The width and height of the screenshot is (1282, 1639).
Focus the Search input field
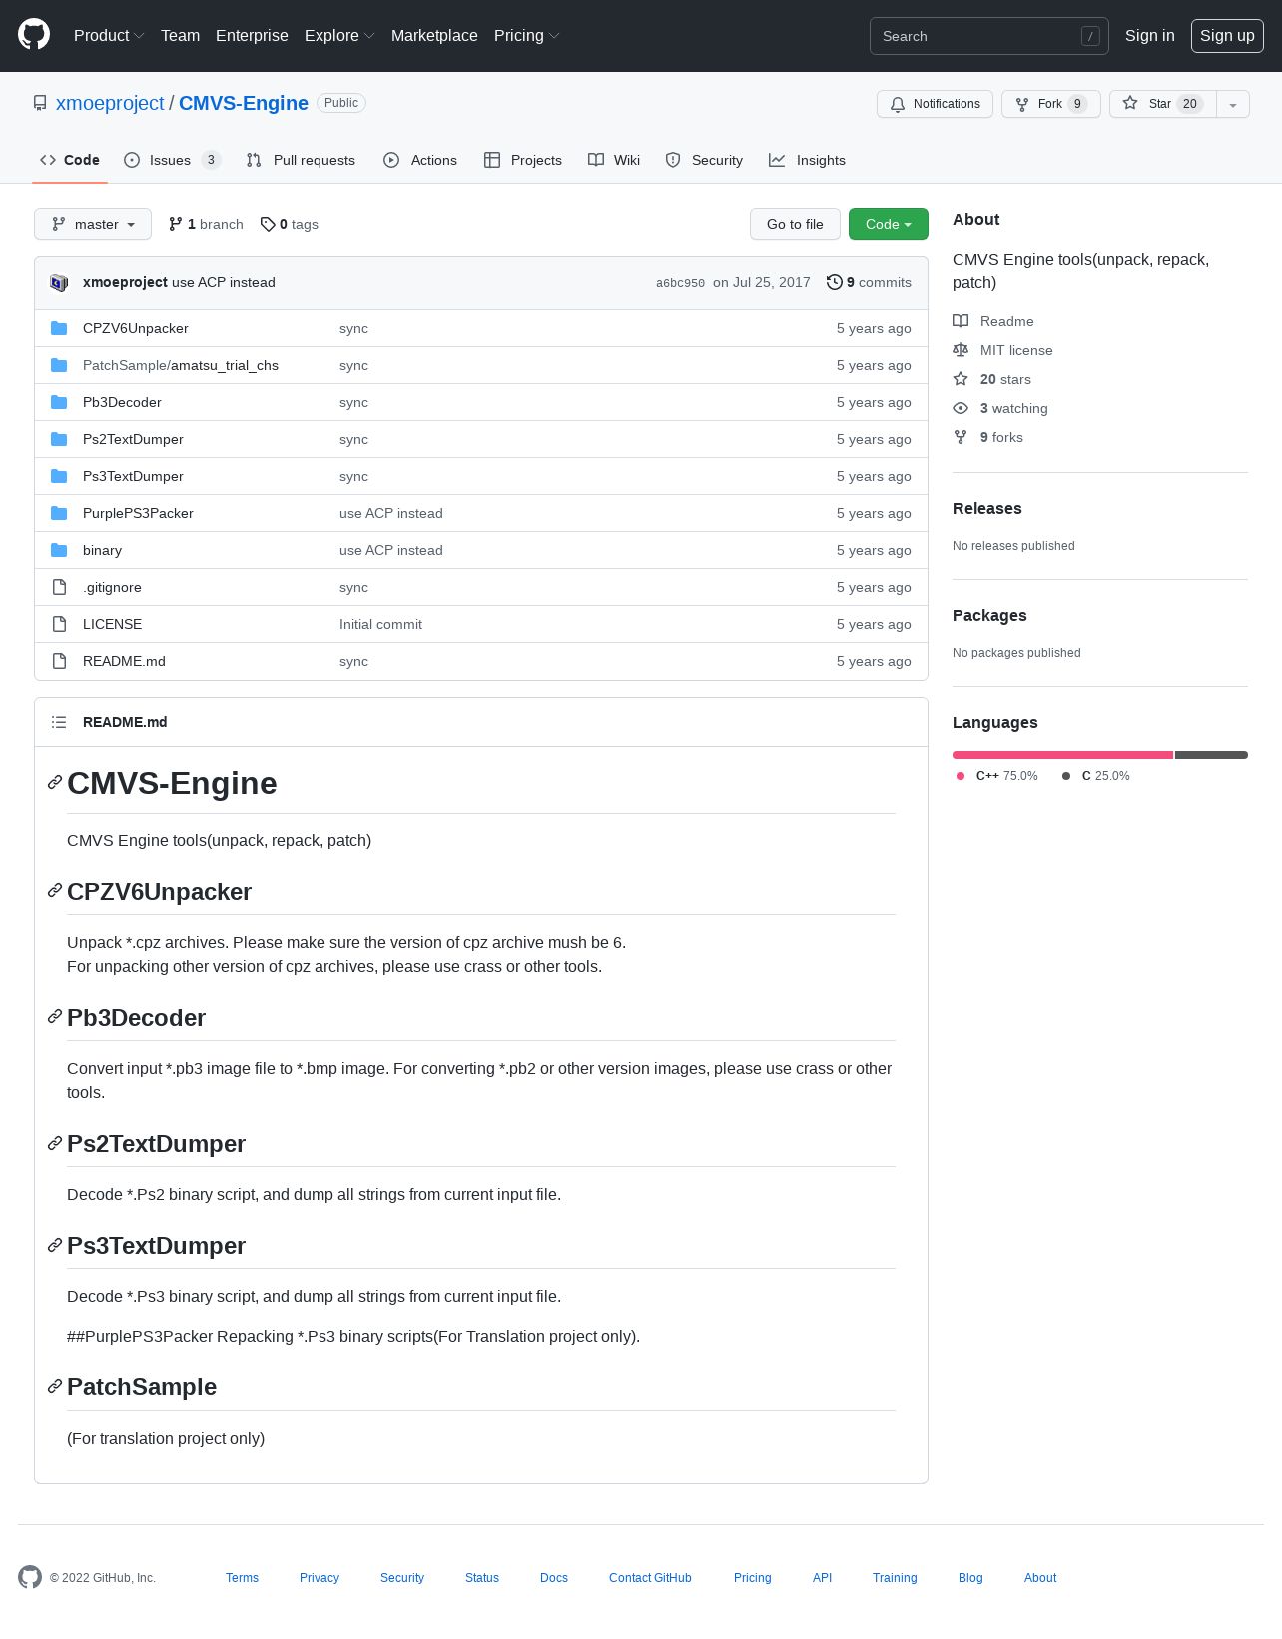click(x=988, y=36)
